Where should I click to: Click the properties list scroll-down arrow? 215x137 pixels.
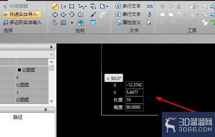(x=51, y=101)
